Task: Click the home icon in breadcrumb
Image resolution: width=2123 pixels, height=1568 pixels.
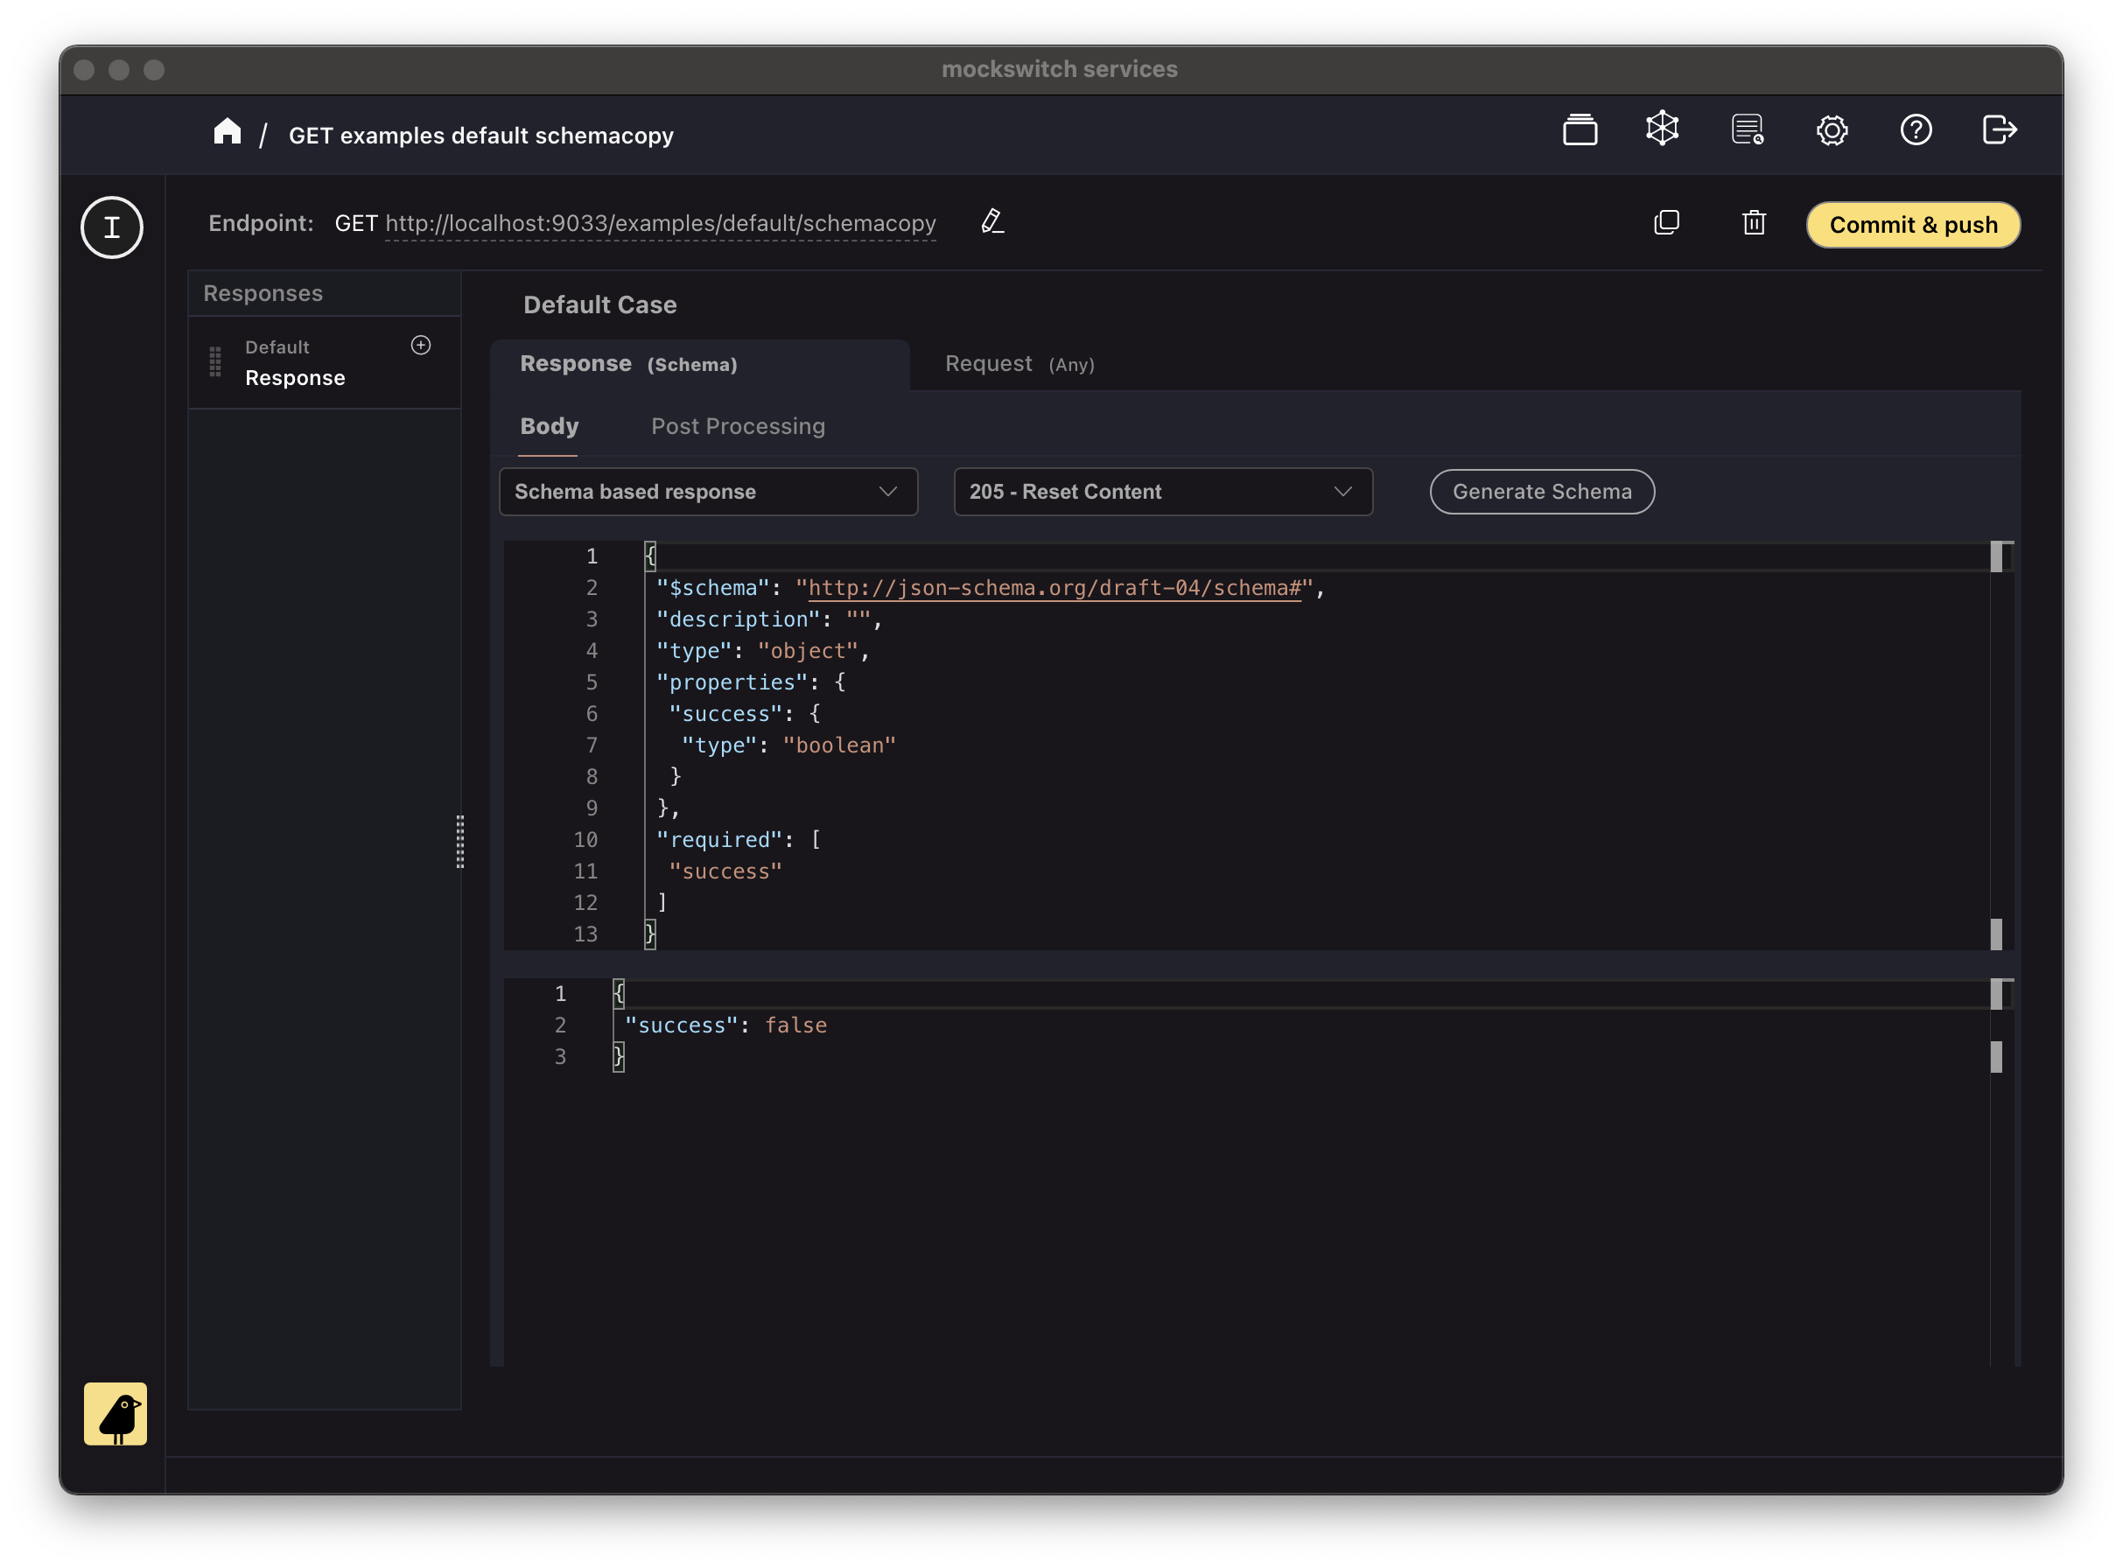Action: click(x=227, y=132)
